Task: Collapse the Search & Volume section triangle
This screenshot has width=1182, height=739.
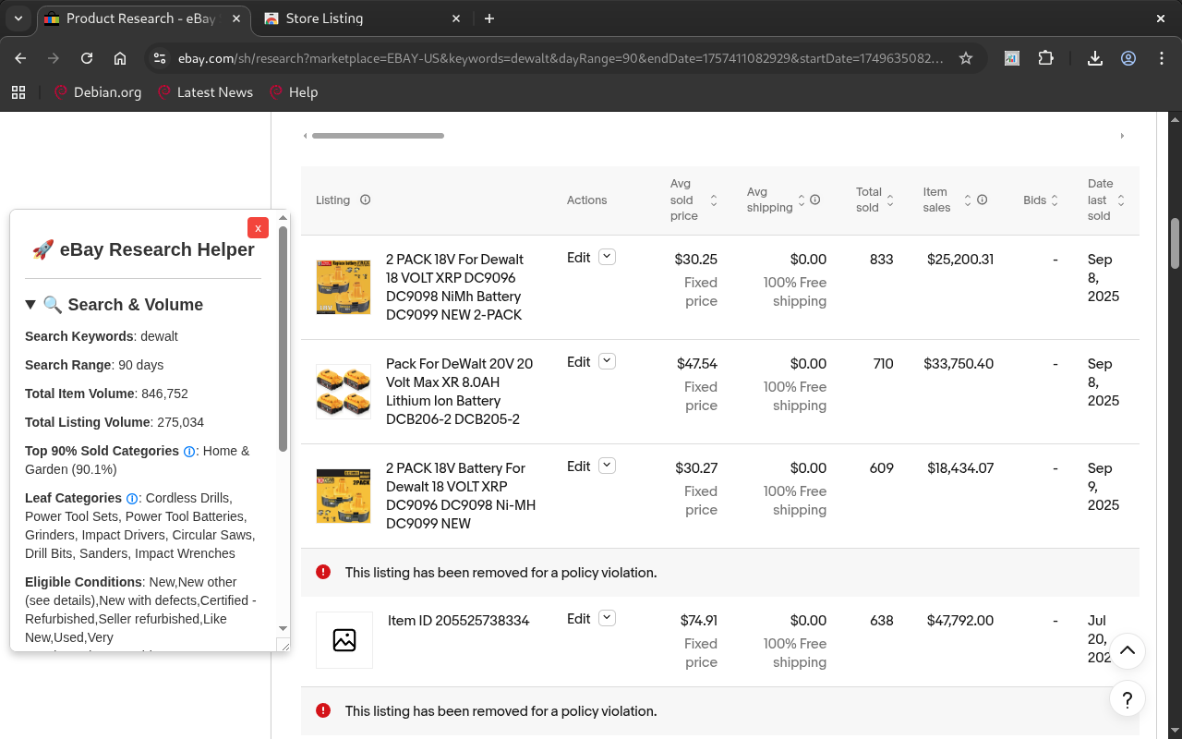Action: click(x=30, y=305)
